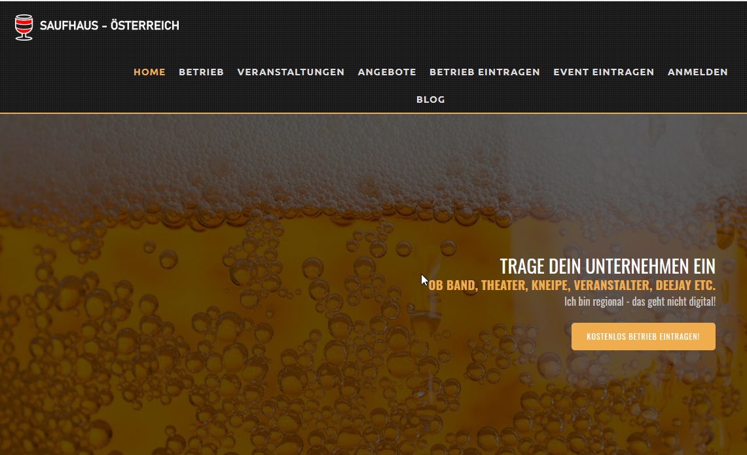The height and width of the screenshot is (455, 747).
Task: Select BETRIEB EINTRAGEN in the navigation
Action: pyautogui.click(x=484, y=72)
